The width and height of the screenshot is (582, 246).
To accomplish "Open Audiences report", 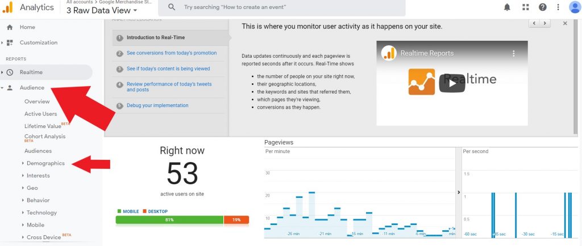I will pos(38,151).
